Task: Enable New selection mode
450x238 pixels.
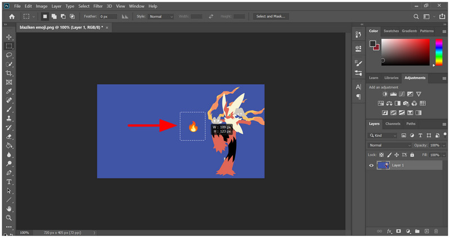Action: 45,17
